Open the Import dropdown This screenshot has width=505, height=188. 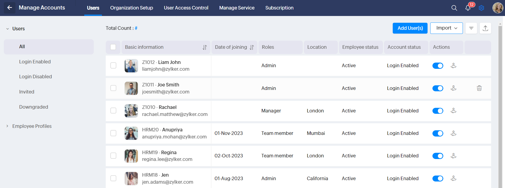(446, 28)
